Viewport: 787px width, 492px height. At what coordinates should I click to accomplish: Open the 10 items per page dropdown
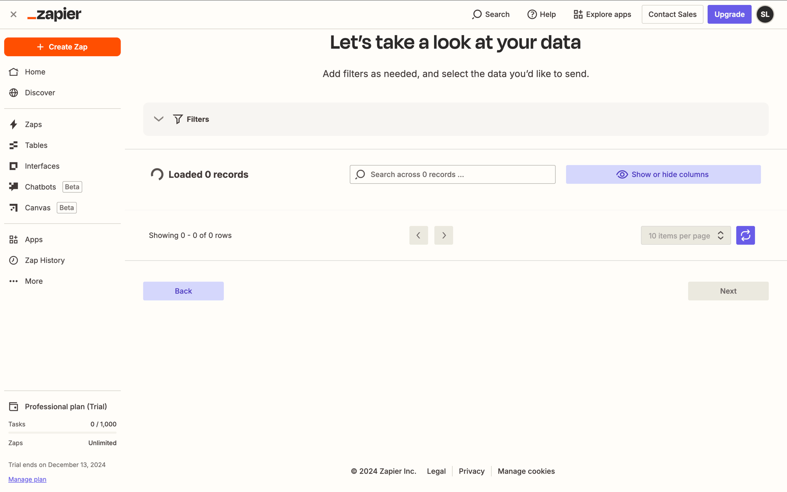[686, 235]
